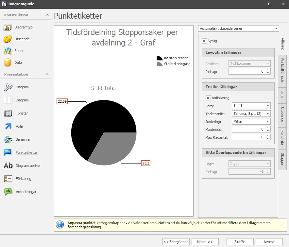Click the black 'no stop reason' legend marker
289x247 pixels.
pyautogui.click(x=160, y=58)
